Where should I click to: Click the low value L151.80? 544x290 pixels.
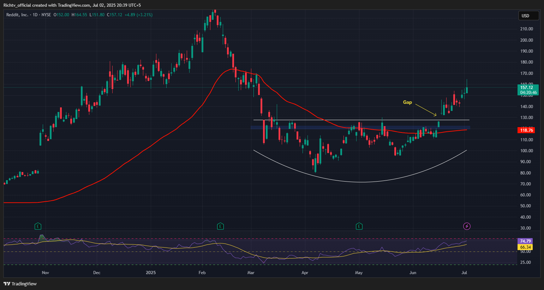(x=97, y=15)
